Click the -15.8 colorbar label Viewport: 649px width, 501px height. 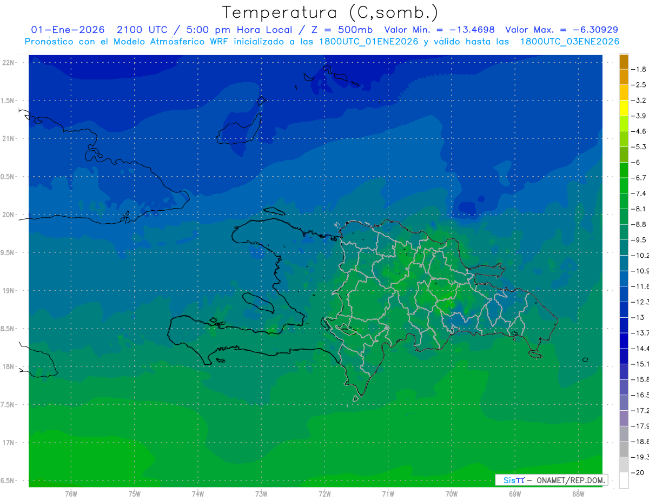[x=640, y=379]
